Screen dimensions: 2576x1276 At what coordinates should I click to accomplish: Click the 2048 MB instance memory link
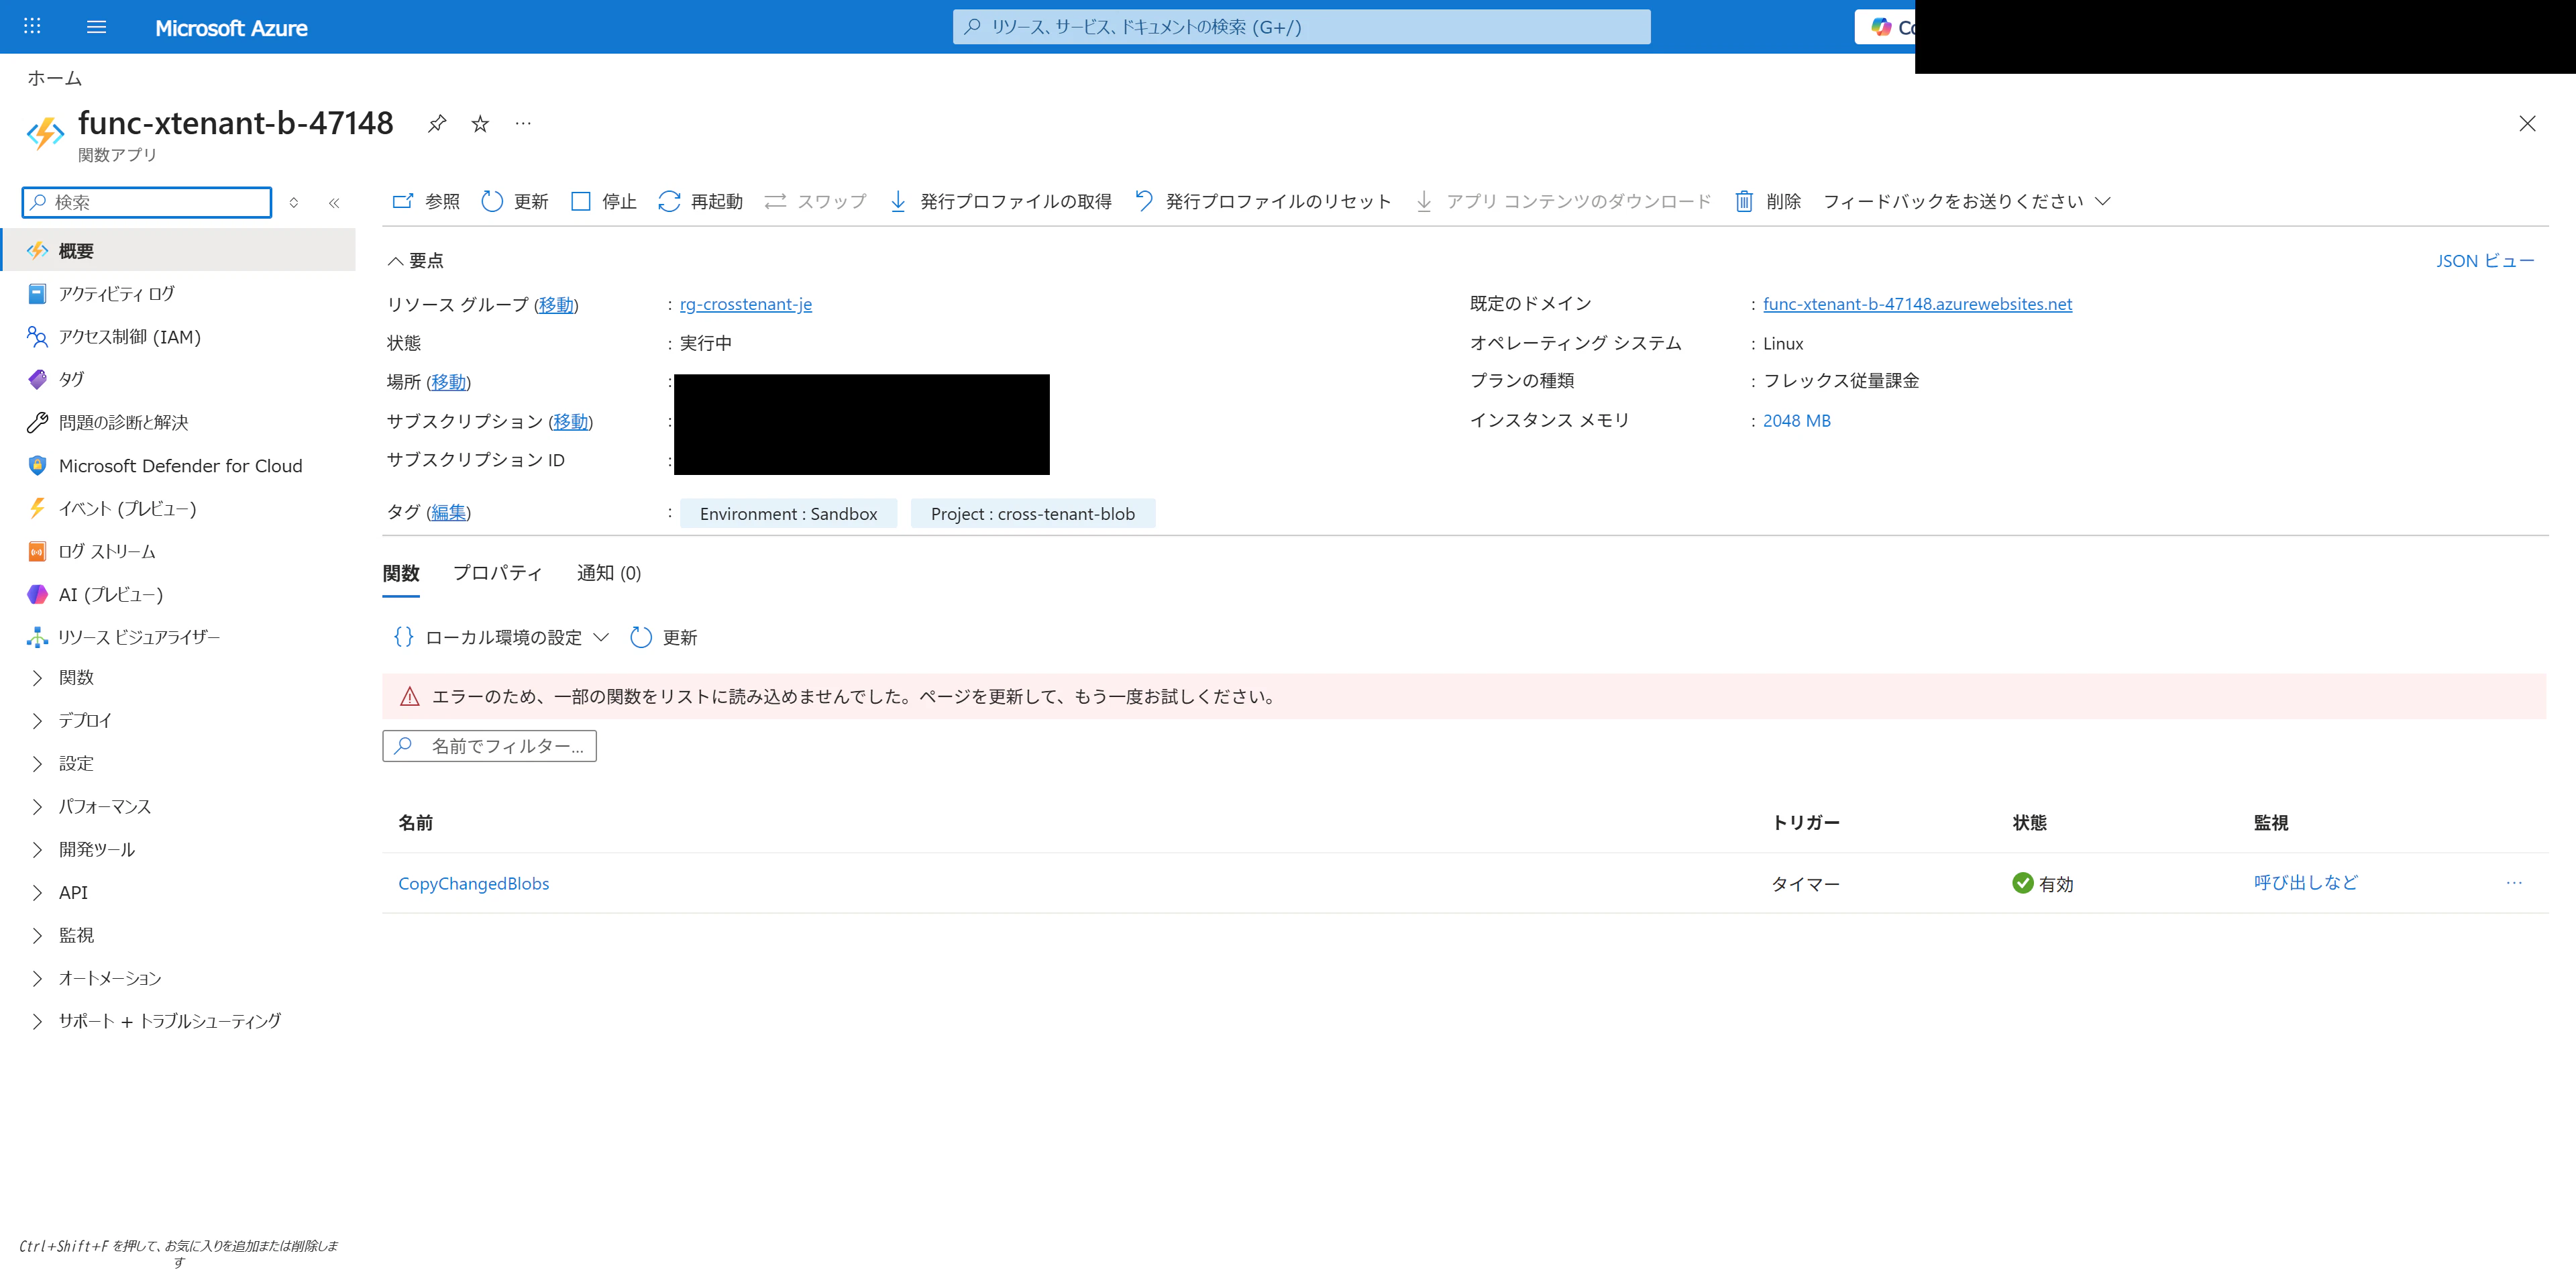coord(1797,421)
